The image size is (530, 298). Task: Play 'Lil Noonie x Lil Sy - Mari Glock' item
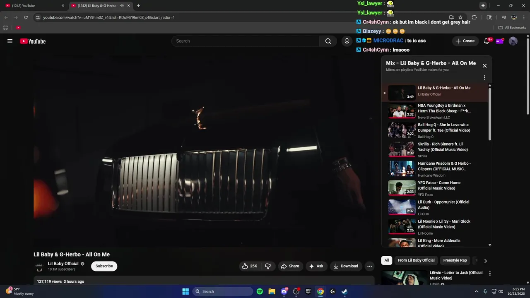point(435,227)
